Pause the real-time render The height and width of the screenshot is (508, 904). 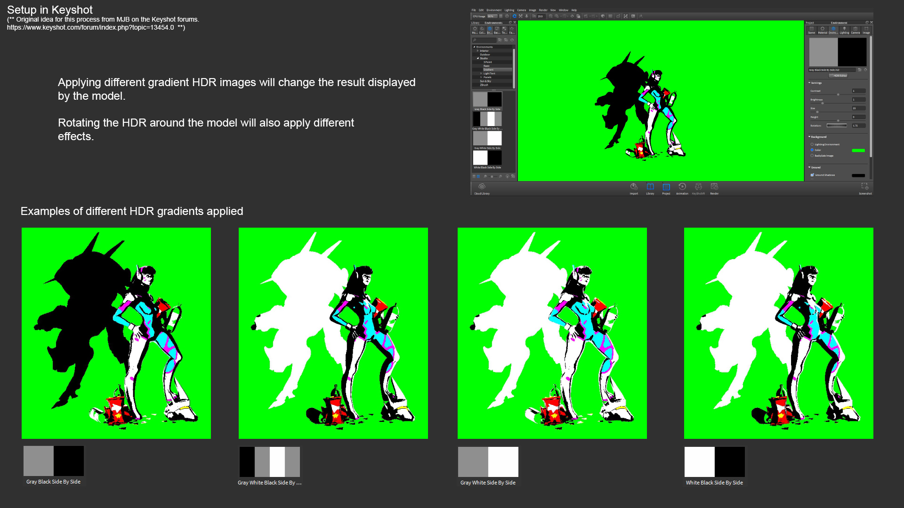tap(501, 16)
